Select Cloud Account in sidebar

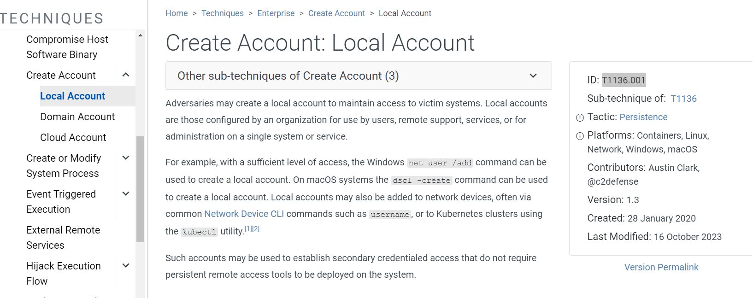(73, 137)
